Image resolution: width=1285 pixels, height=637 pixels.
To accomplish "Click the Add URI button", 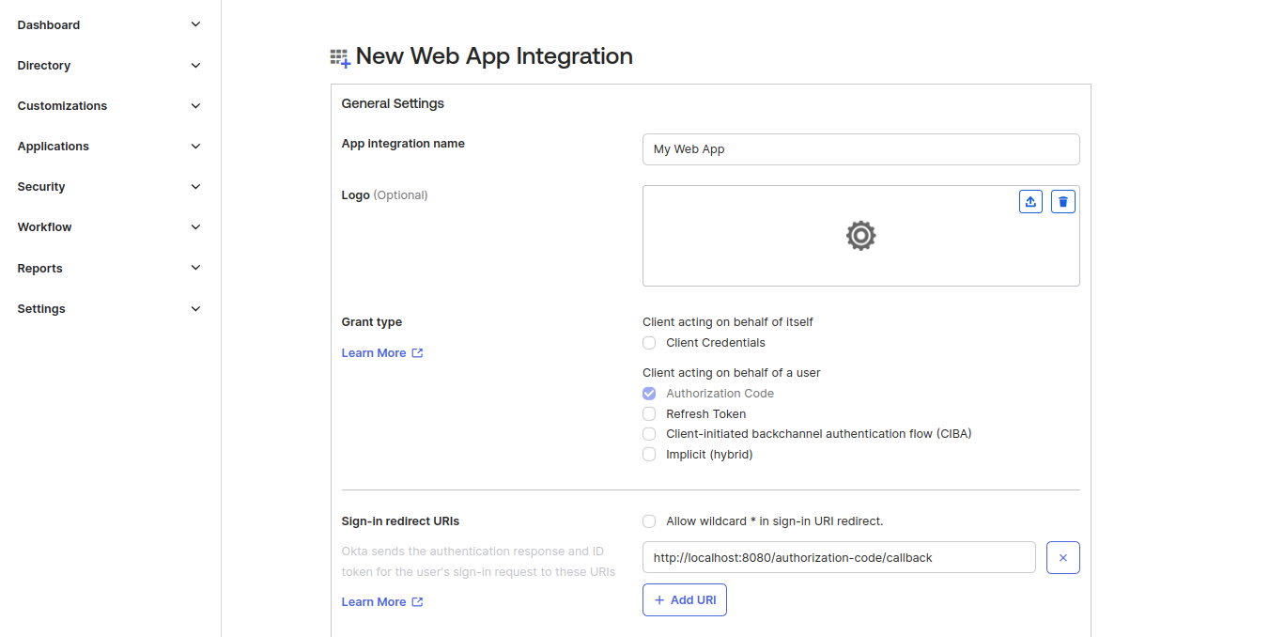I will pyautogui.click(x=684, y=599).
